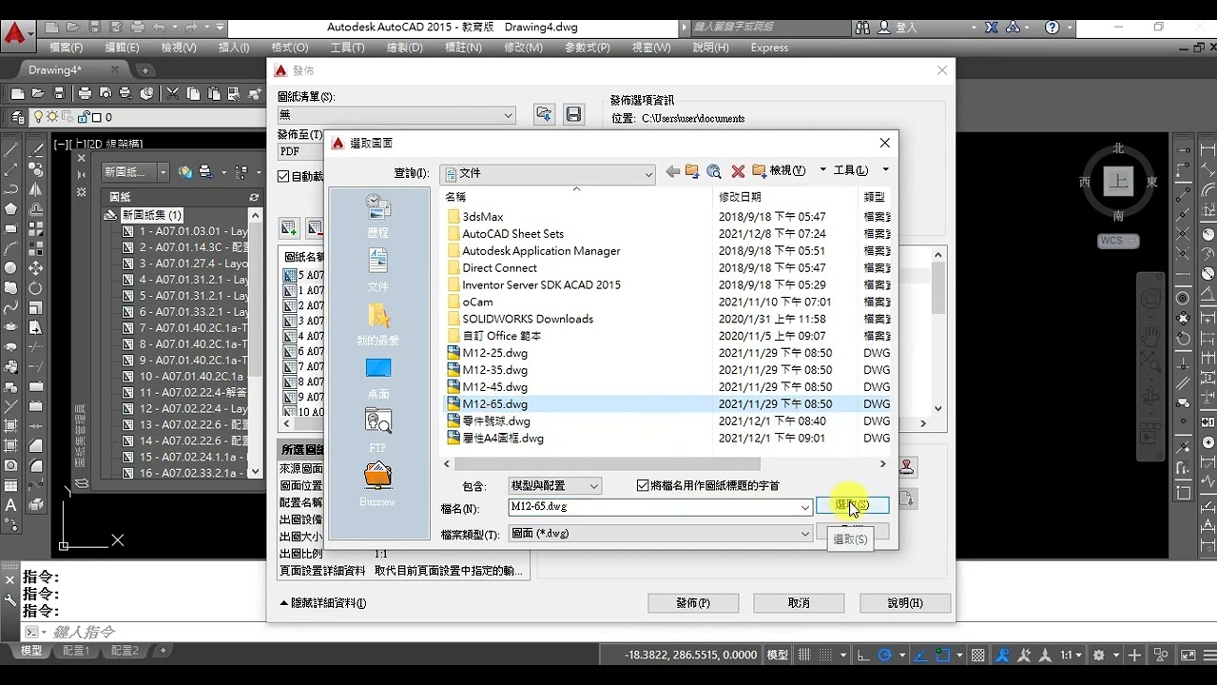The image size is (1217, 685).
Task: Open the 格式(O) menu
Action: click(x=290, y=48)
